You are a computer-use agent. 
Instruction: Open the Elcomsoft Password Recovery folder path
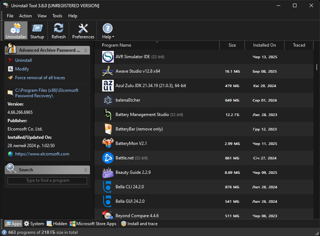click(47, 93)
